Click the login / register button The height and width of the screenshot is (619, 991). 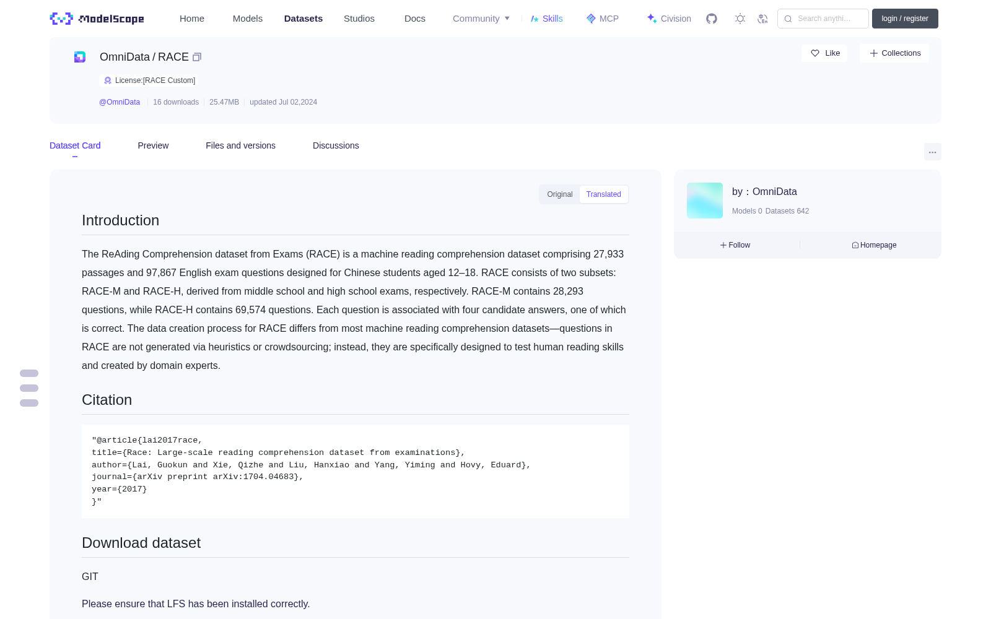coord(905,19)
